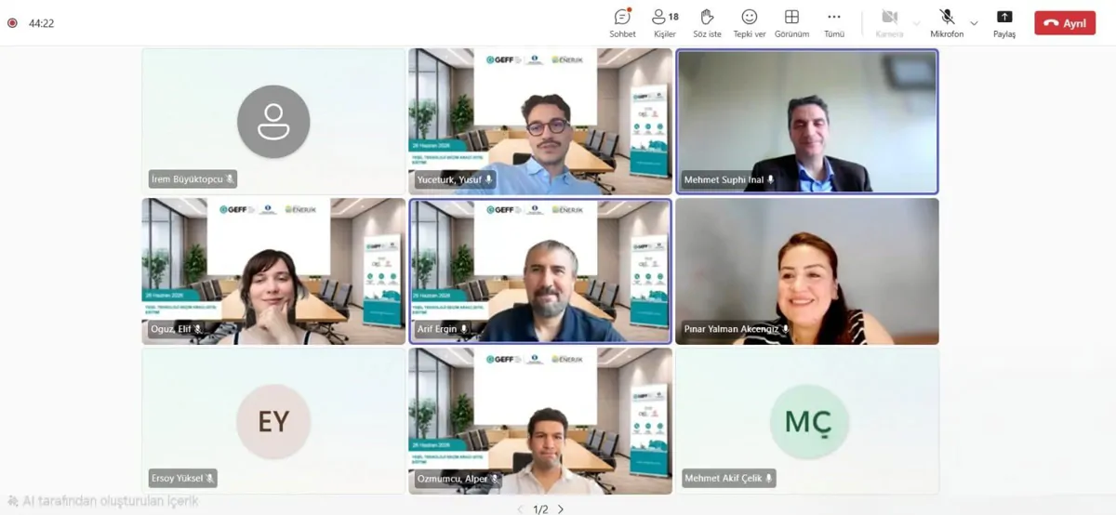Click Pınar Yalman Akcengiz name label
Image resolution: width=1116 pixels, height=515 pixels.
[x=737, y=329]
